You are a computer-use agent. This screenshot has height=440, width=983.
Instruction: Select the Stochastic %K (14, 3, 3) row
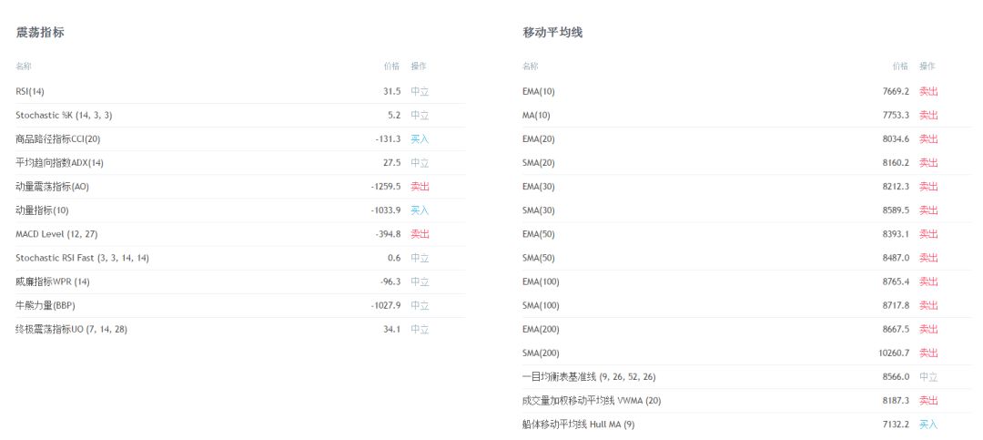(x=240, y=116)
